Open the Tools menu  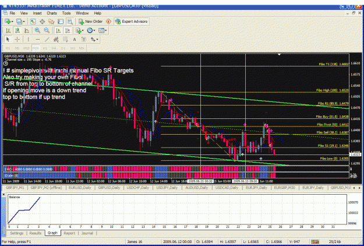(x=66, y=13)
